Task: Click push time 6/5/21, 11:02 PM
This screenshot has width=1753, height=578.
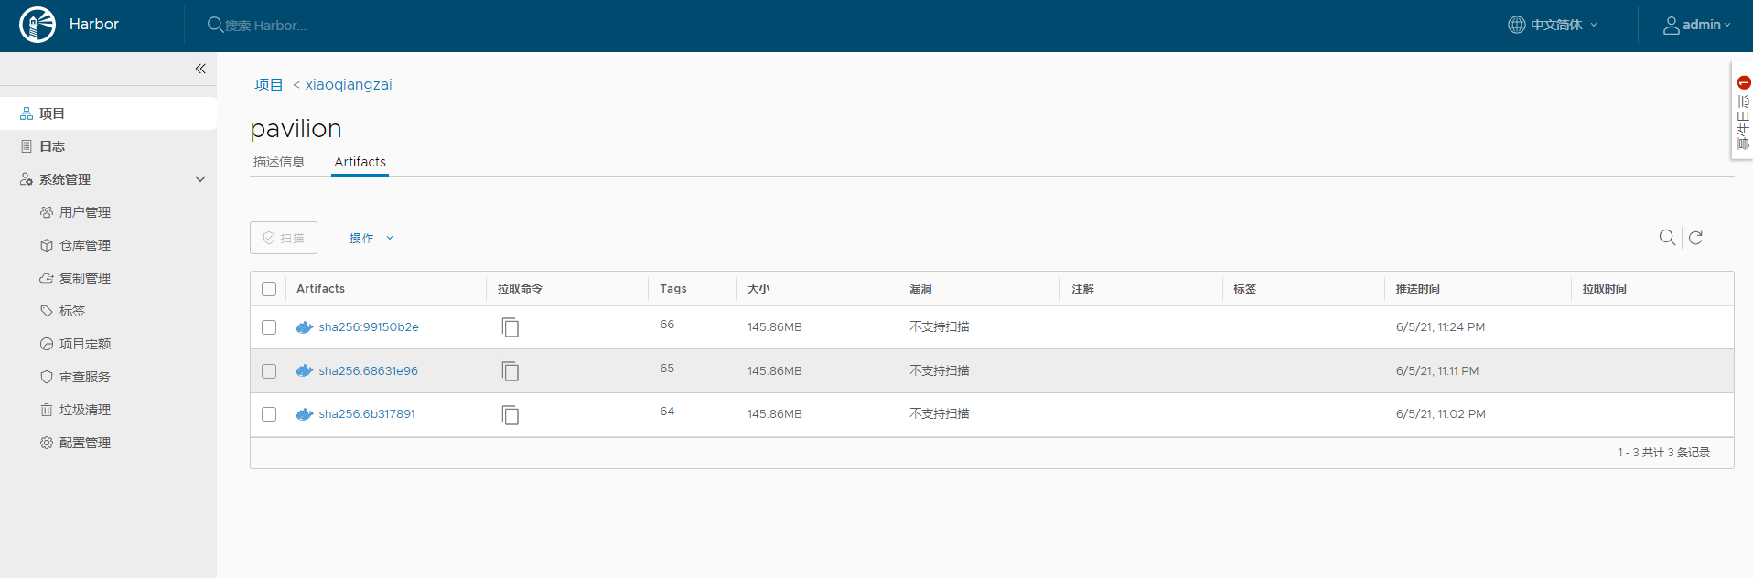Action: (x=1441, y=414)
